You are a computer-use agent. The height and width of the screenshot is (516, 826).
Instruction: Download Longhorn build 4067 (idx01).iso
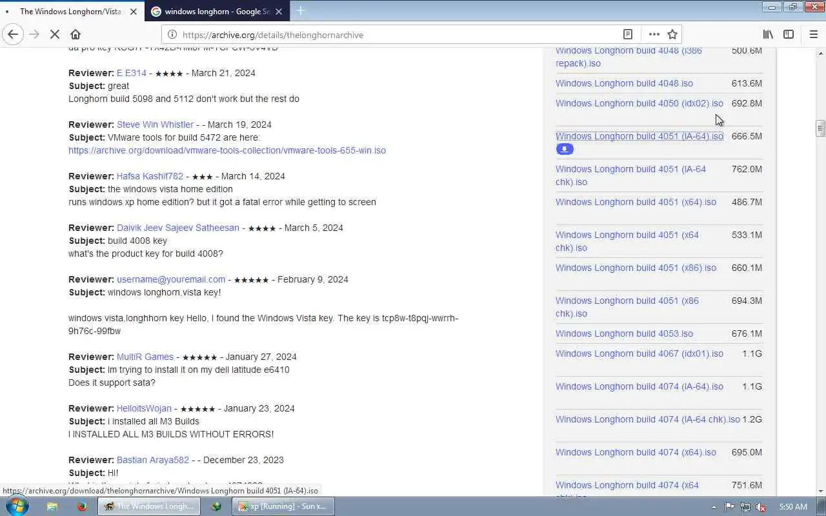(x=640, y=353)
